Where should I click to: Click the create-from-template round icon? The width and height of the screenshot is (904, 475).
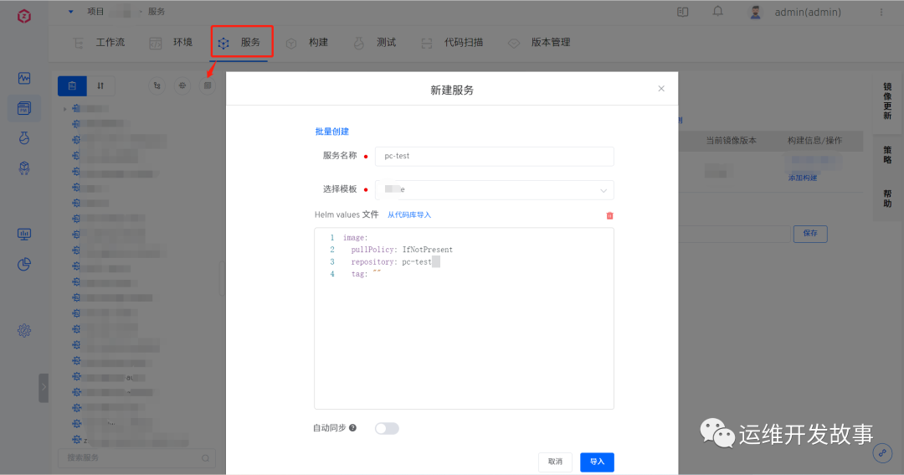tap(208, 86)
